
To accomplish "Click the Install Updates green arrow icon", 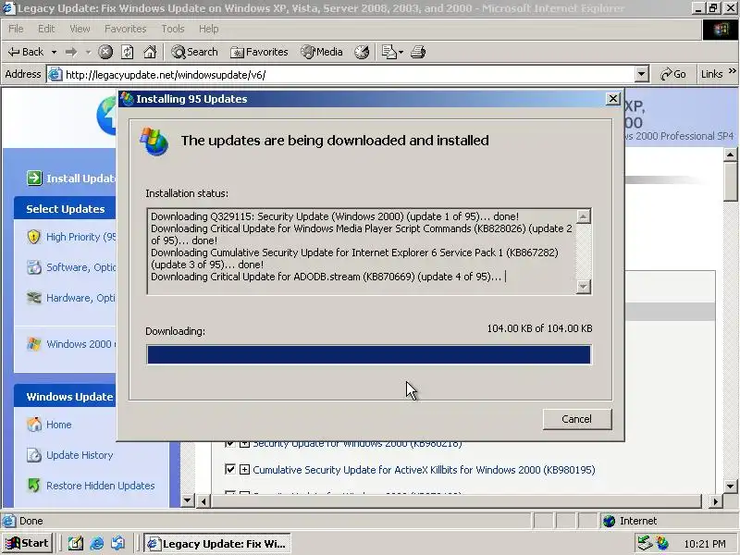I will 34,178.
